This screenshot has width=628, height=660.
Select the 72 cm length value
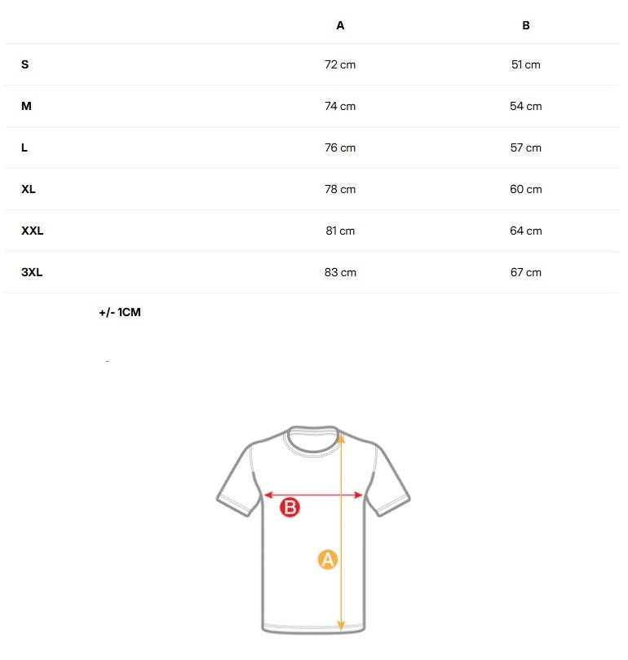(340, 65)
